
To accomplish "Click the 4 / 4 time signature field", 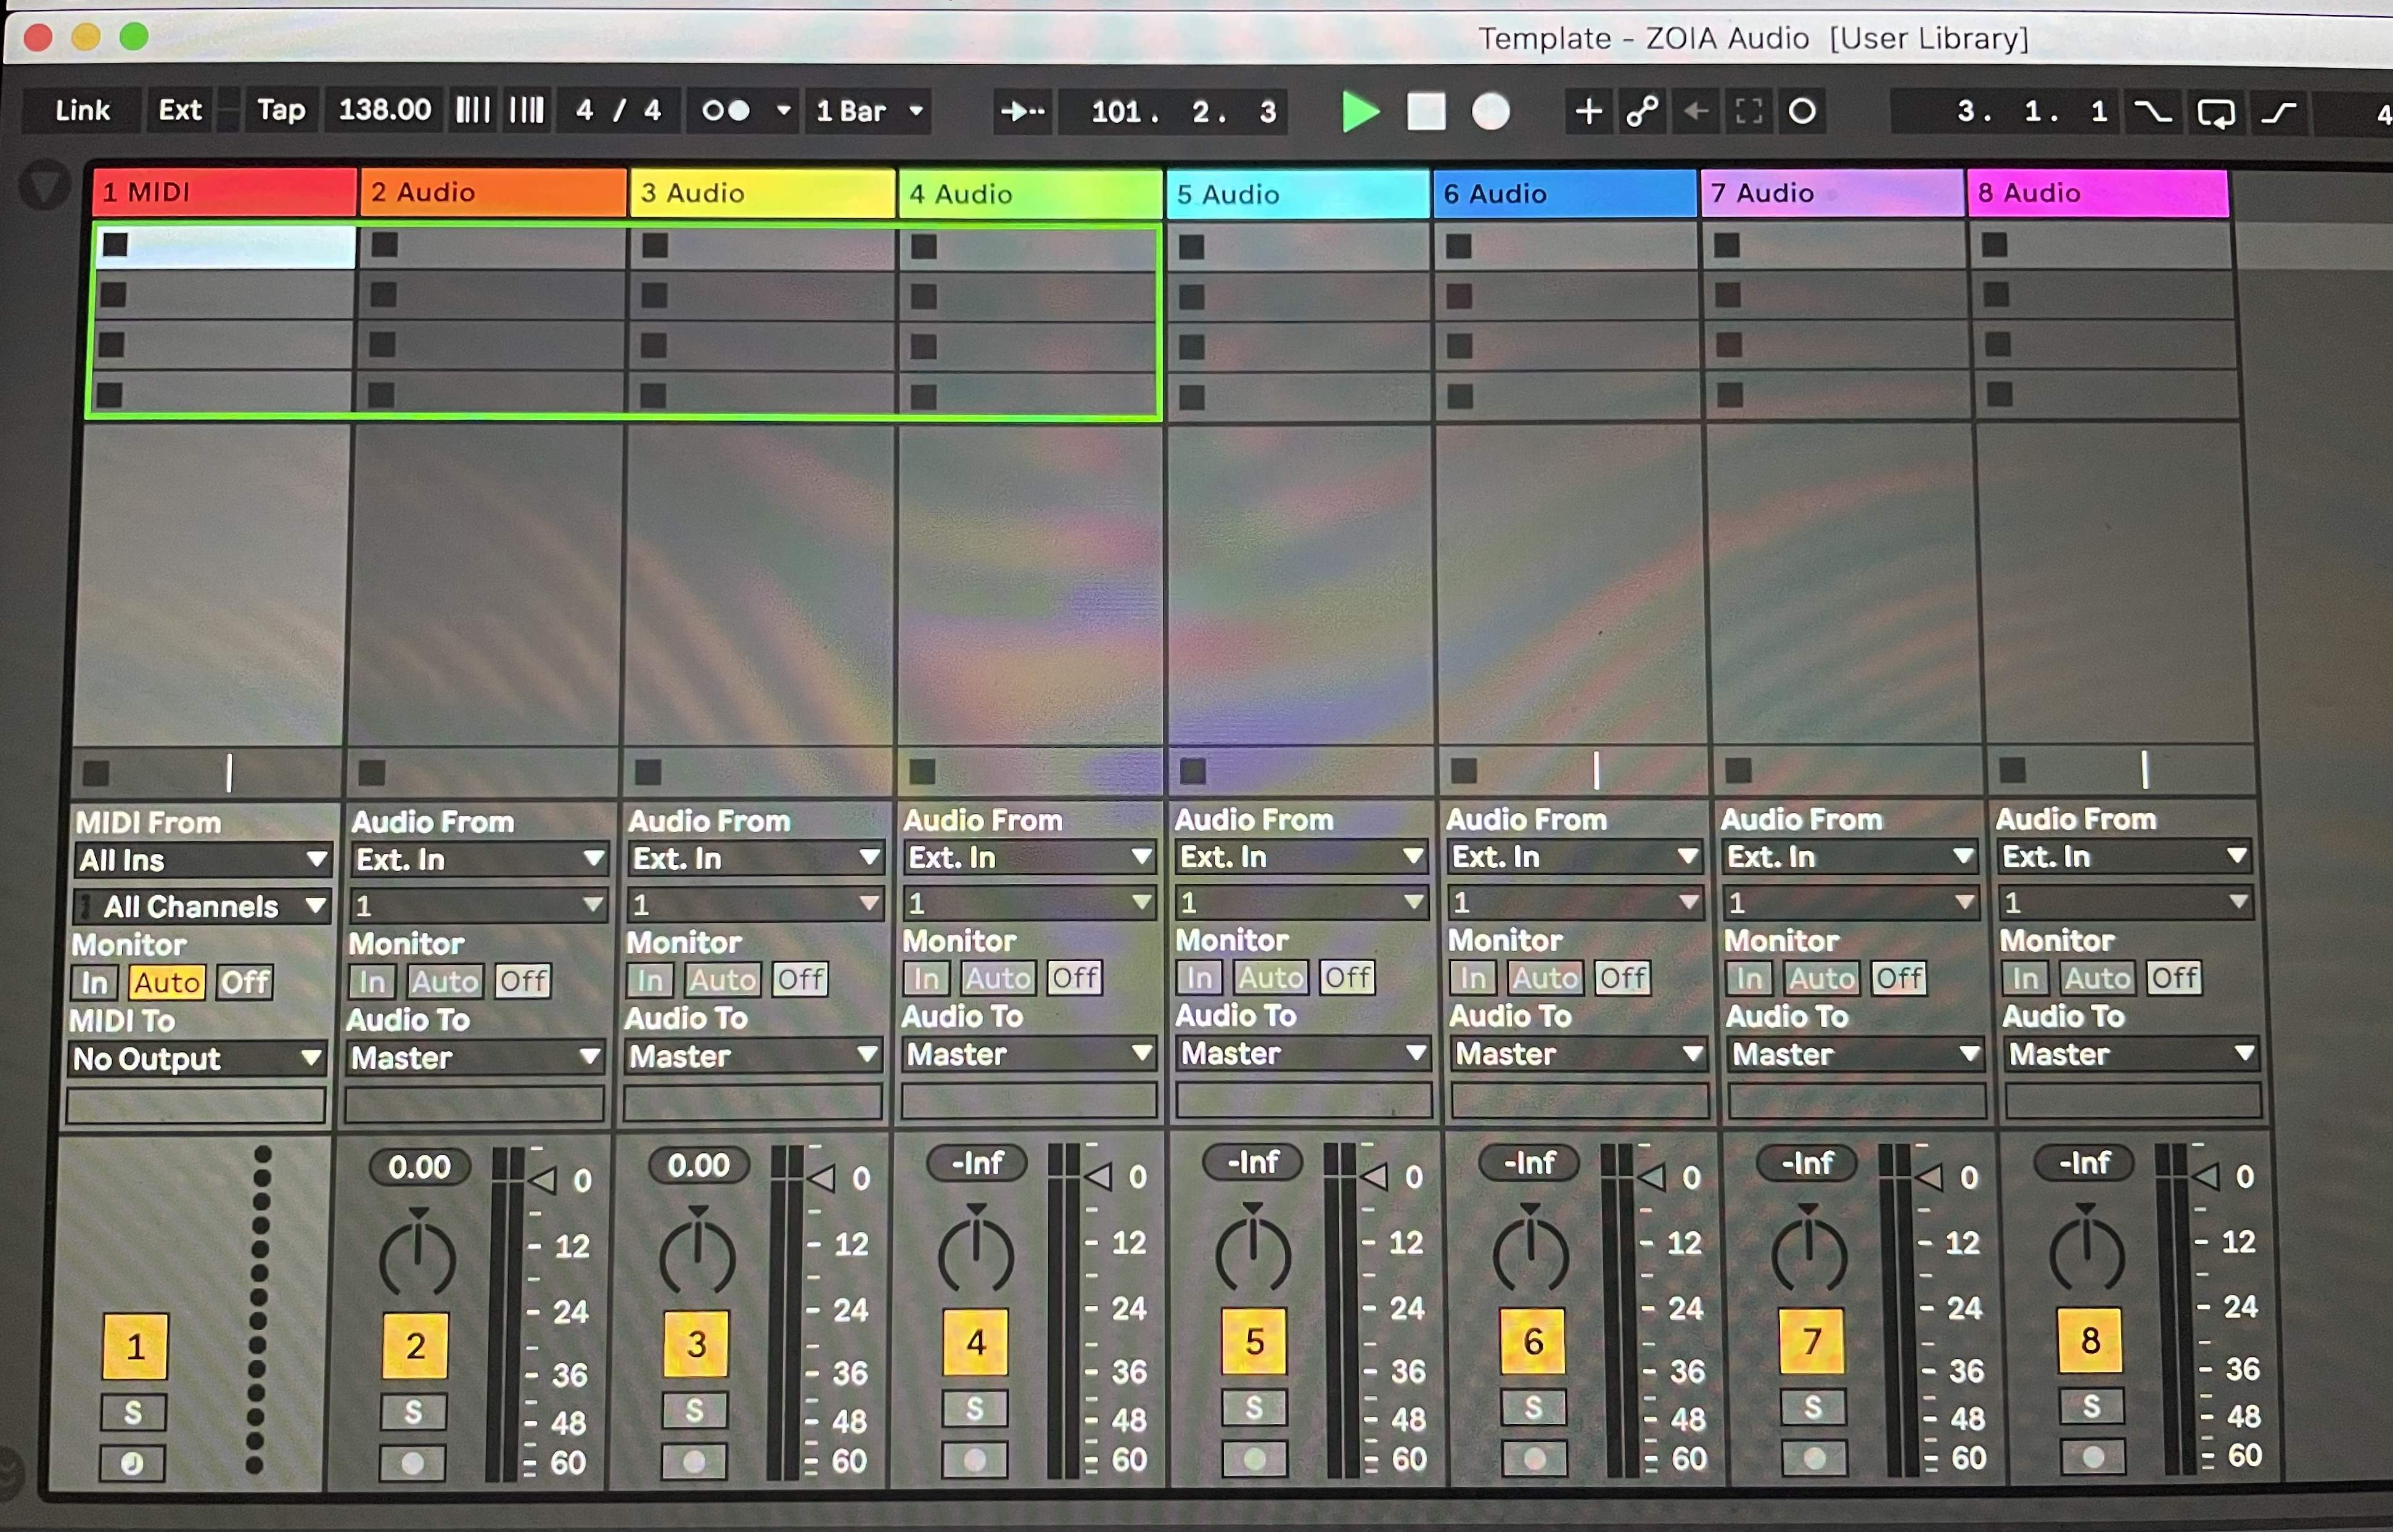I will (619, 110).
